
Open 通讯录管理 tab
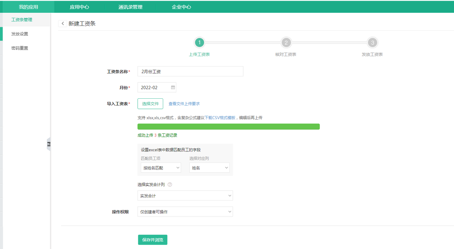pos(131,7)
